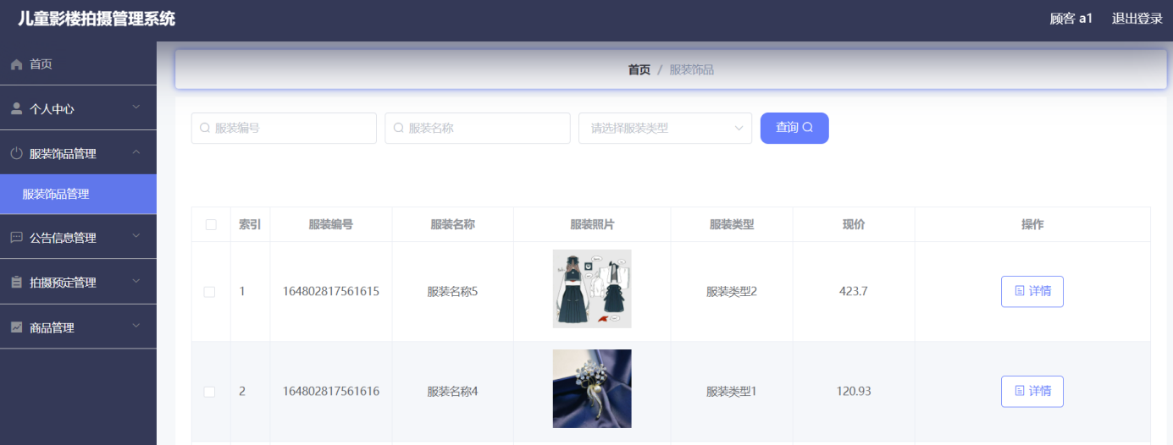Click 退出登录 to log out
The image size is (1173, 445).
coord(1137,19)
